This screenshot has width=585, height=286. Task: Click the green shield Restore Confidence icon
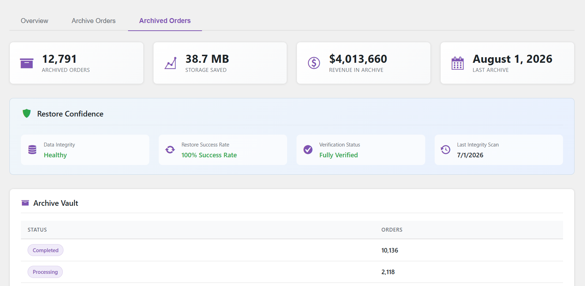pos(27,113)
